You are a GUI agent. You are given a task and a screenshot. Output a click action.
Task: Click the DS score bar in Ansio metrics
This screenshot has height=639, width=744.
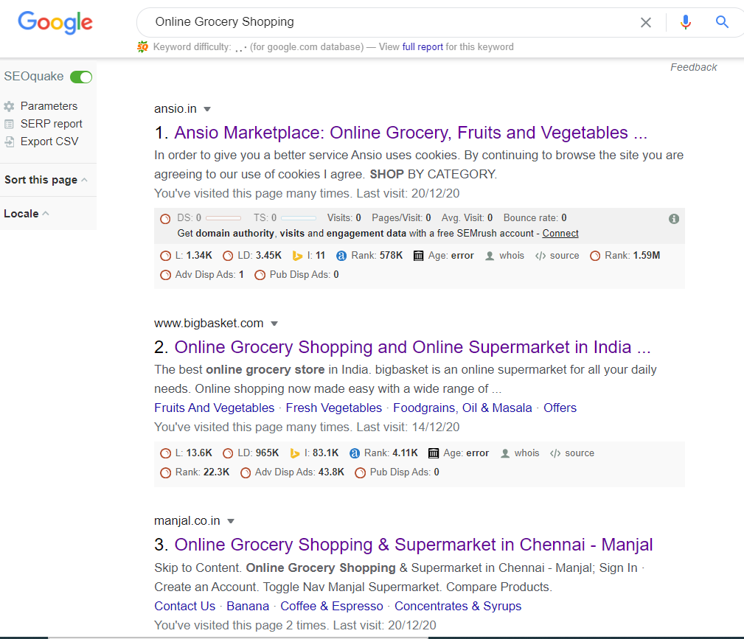[223, 218]
